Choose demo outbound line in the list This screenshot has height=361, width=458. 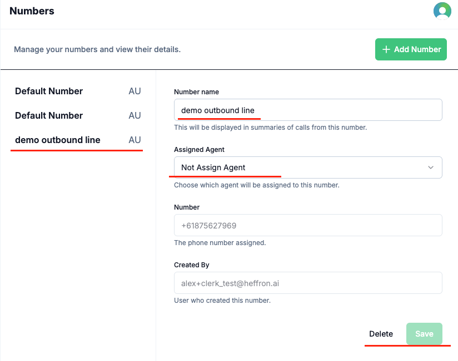point(78,140)
